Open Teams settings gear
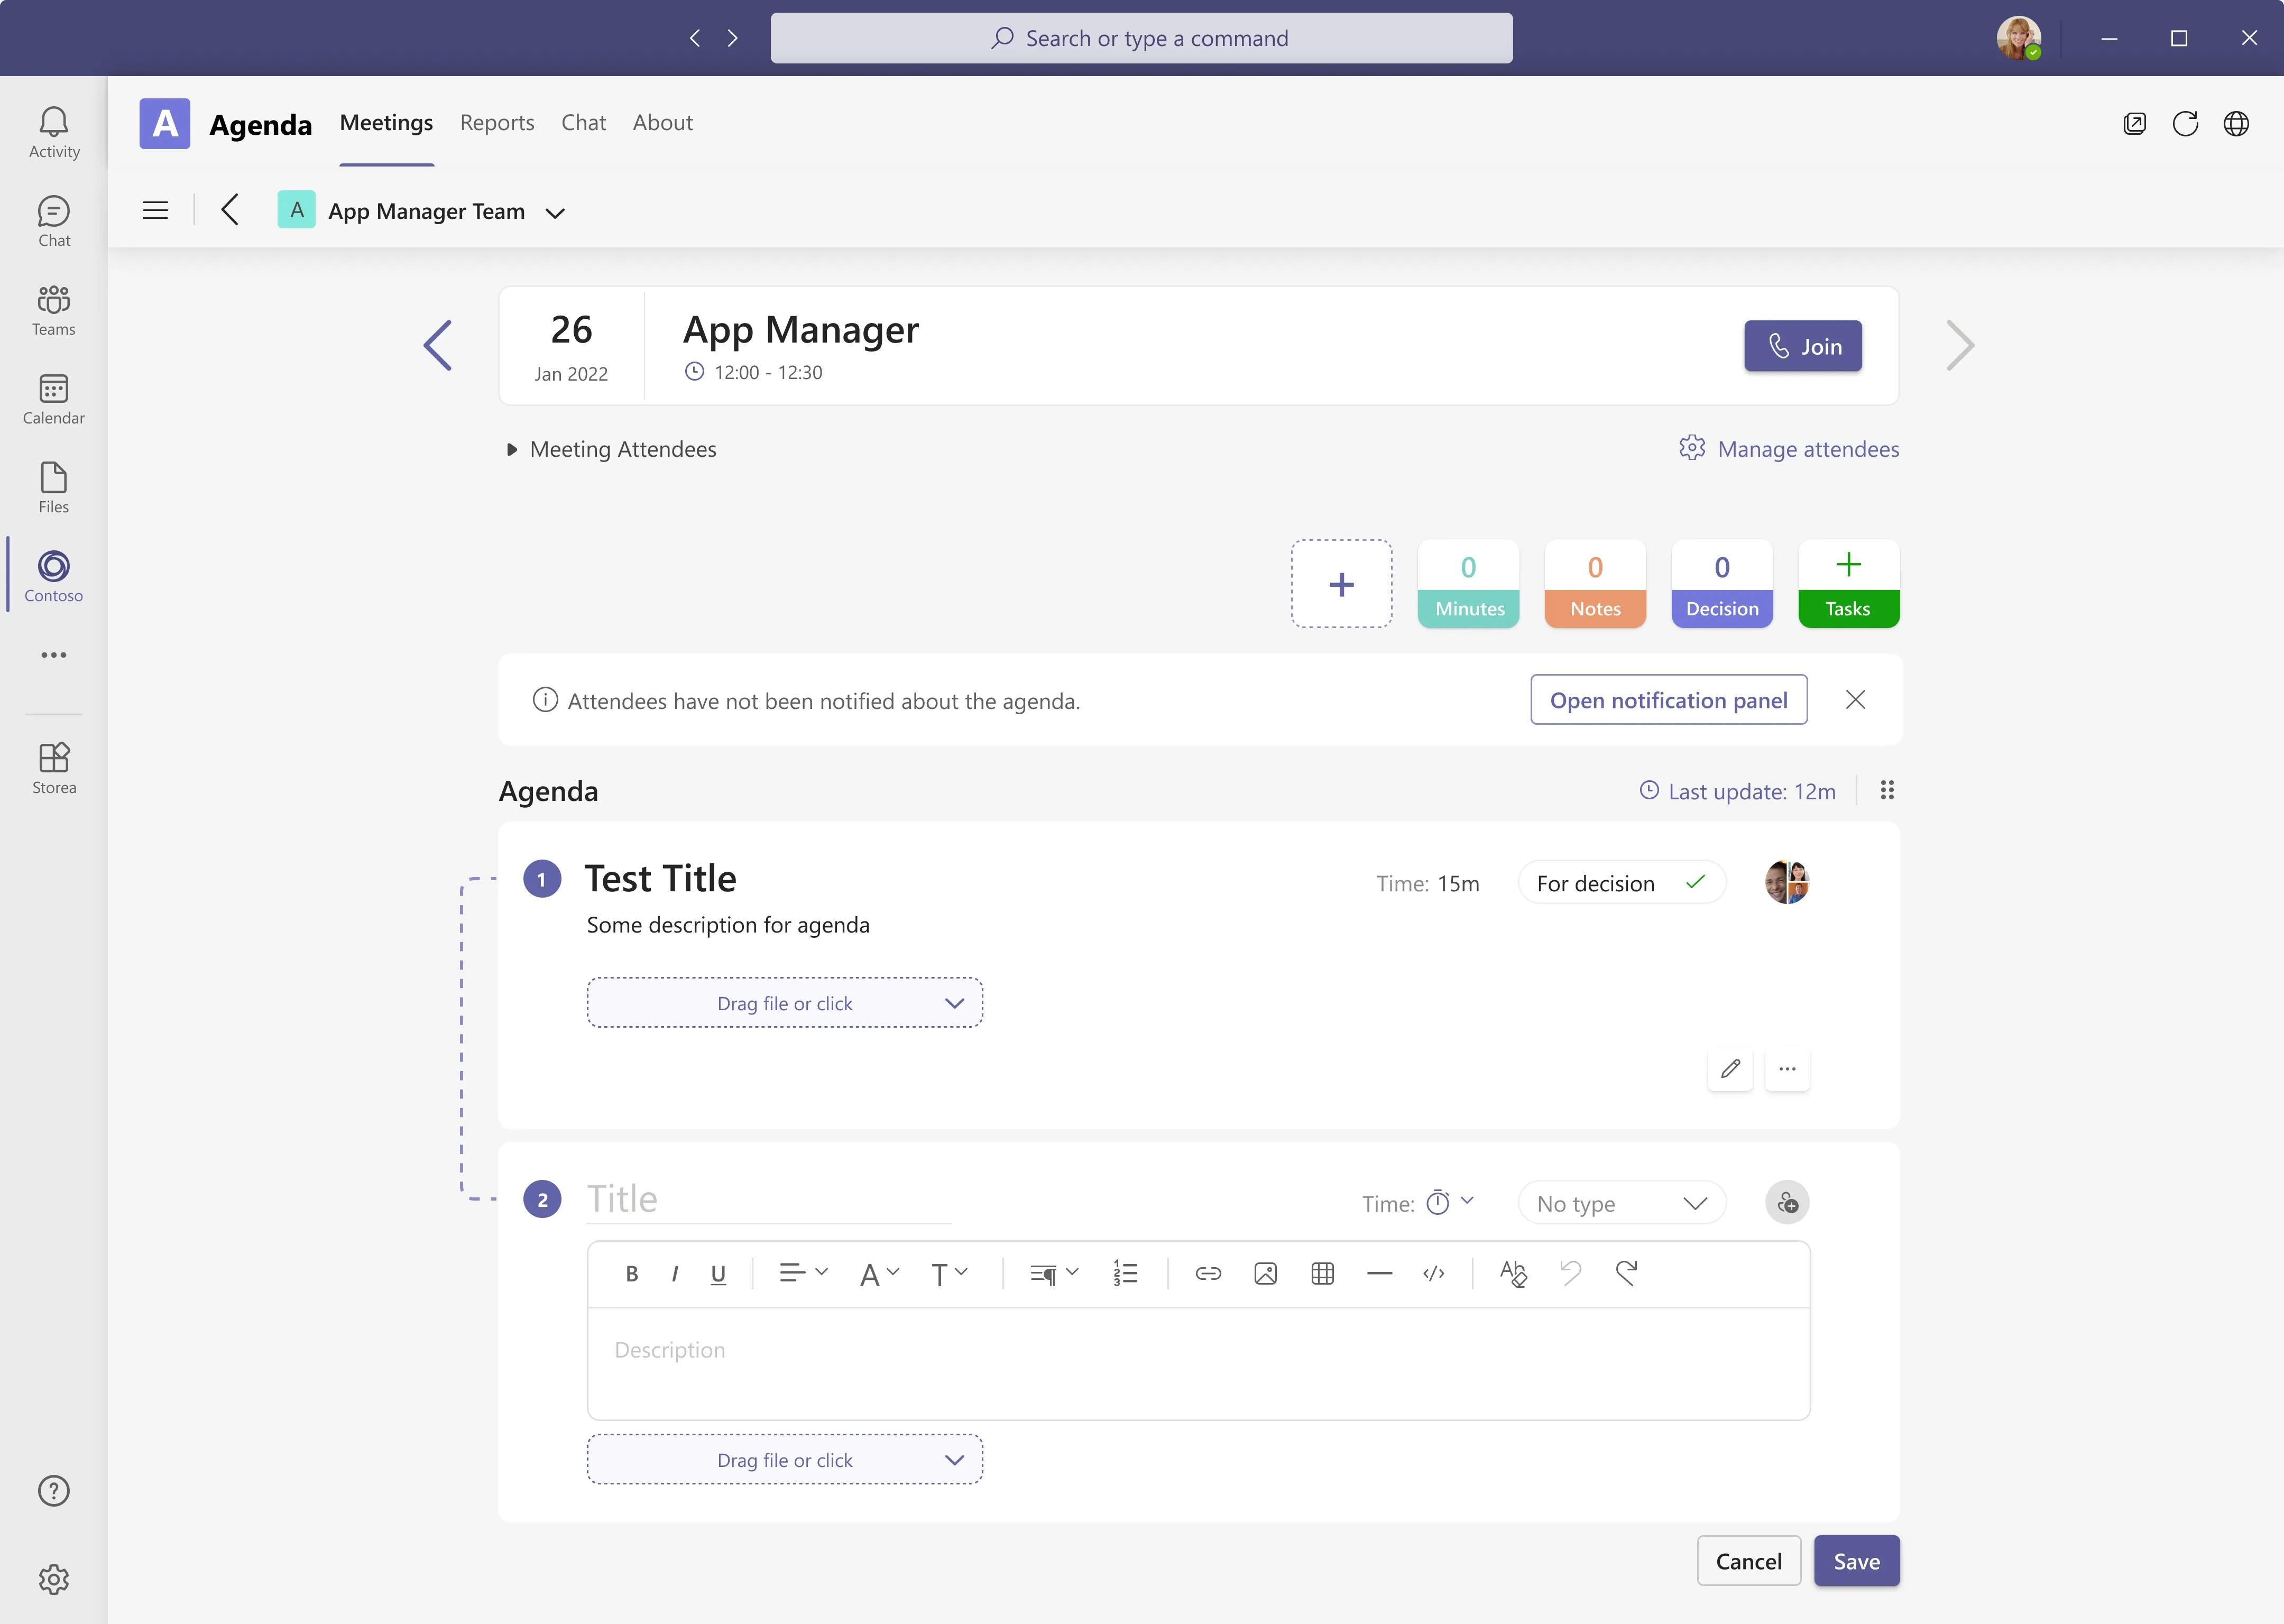 [54, 1580]
